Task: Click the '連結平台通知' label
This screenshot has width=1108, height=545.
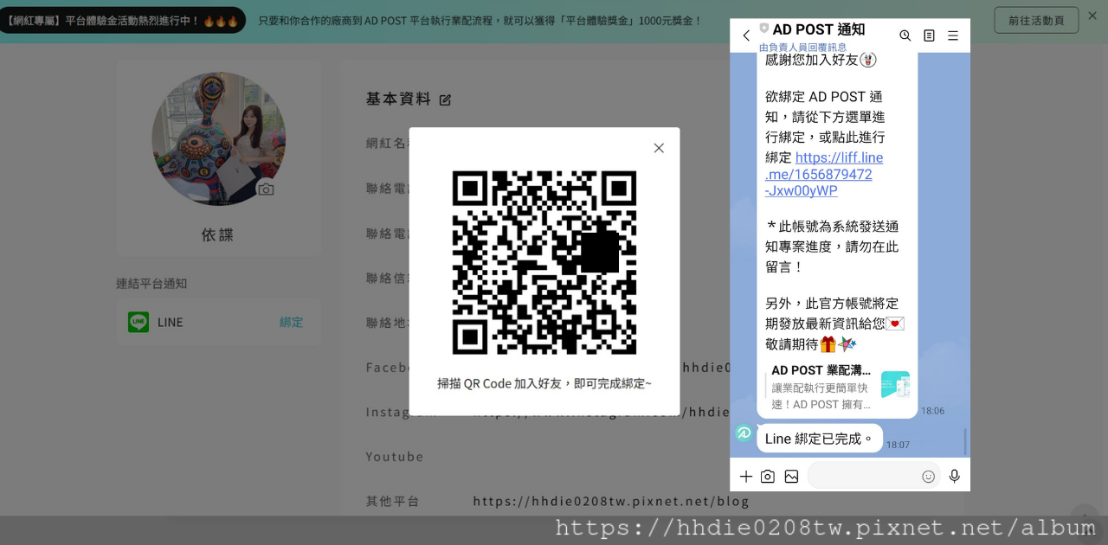Action: [151, 283]
